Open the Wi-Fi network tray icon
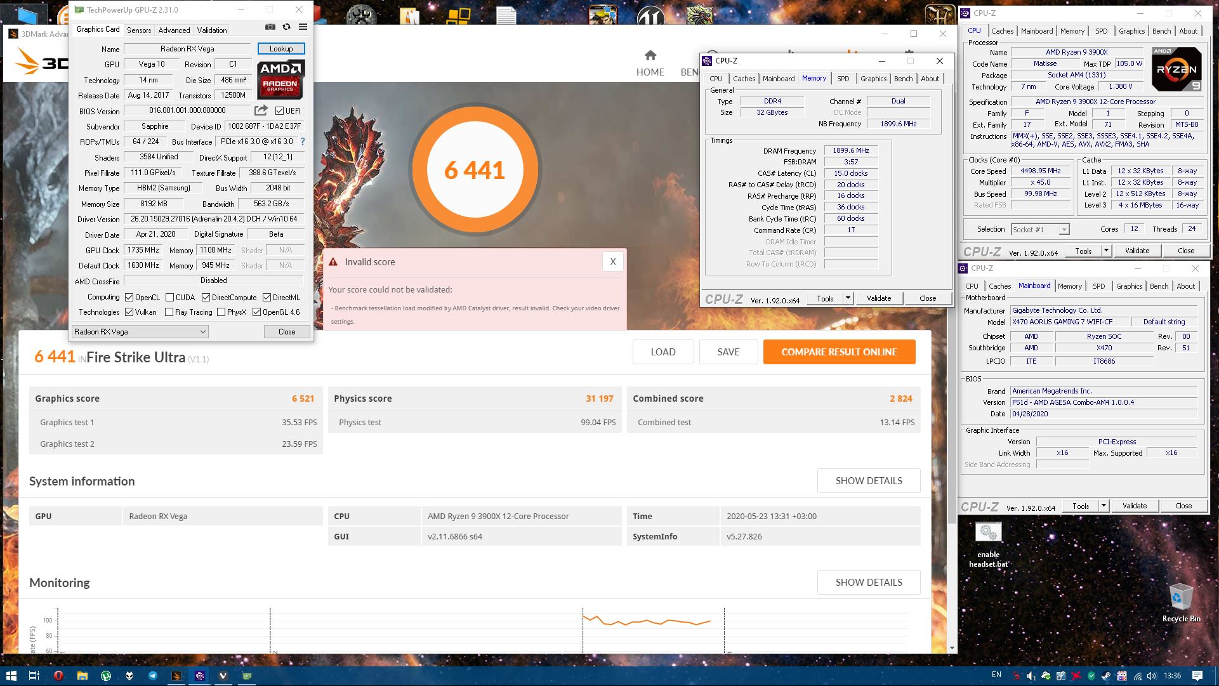This screenshot has height=686, width=1219. coord(1137,676)
